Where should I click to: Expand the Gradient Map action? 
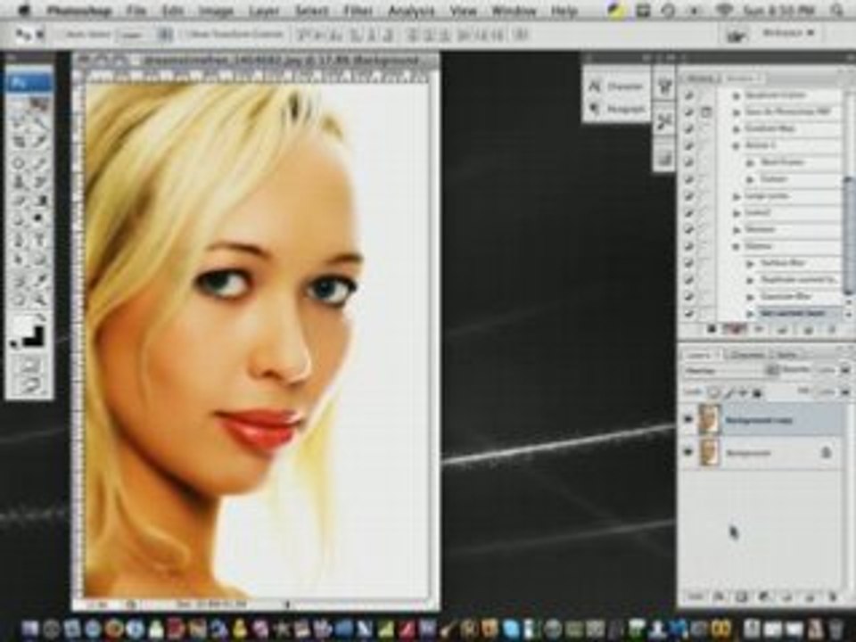click(737, 128)
